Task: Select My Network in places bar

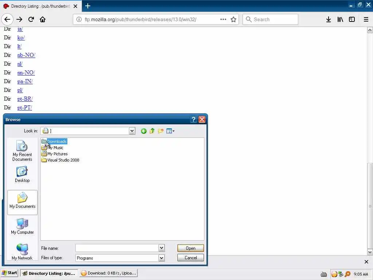Action: pyautogui.click(x=22, y=252)
